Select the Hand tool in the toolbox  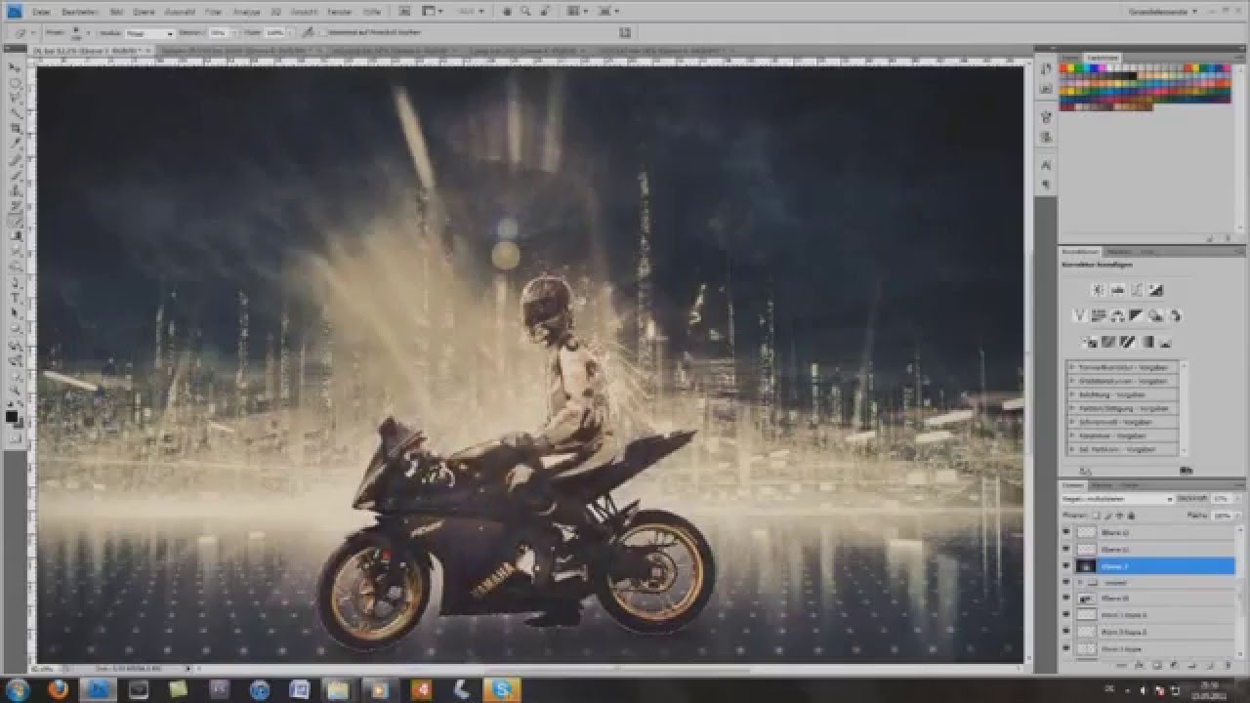16,375
